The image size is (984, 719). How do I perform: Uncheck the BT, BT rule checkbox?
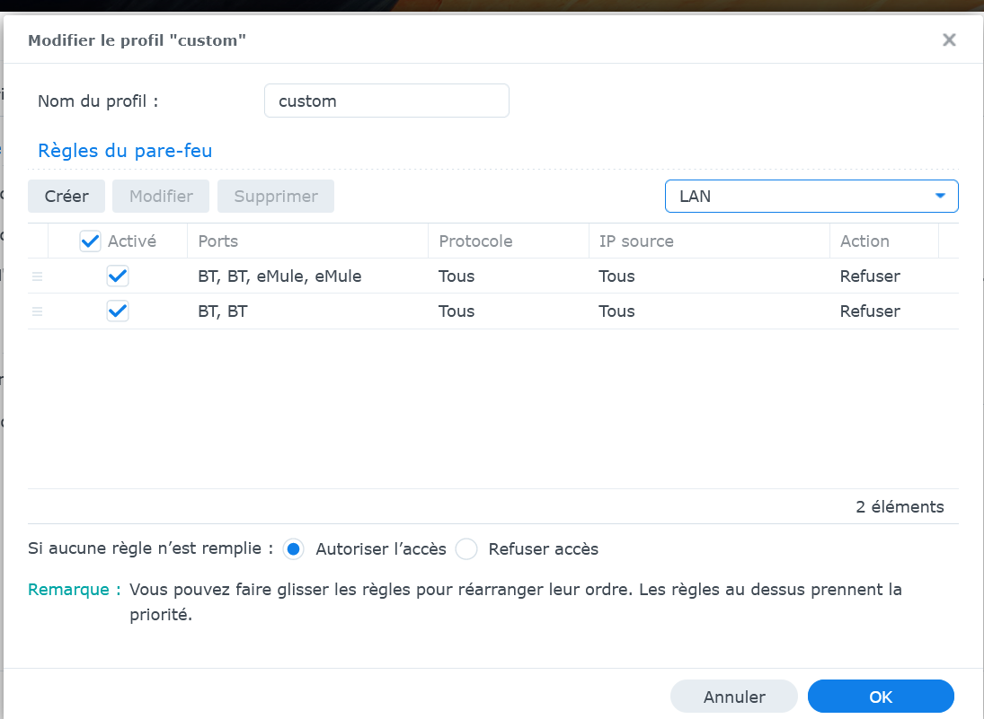[118, 311]
